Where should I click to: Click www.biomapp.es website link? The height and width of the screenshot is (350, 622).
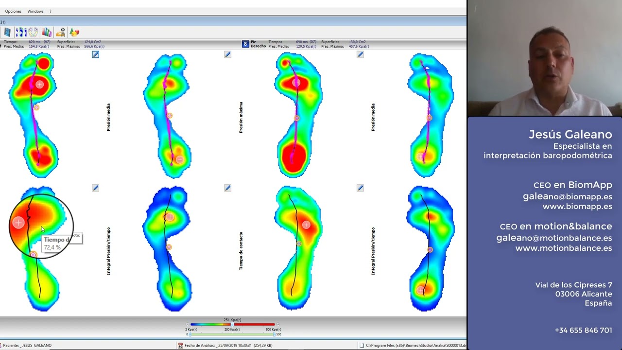[577, 206]
